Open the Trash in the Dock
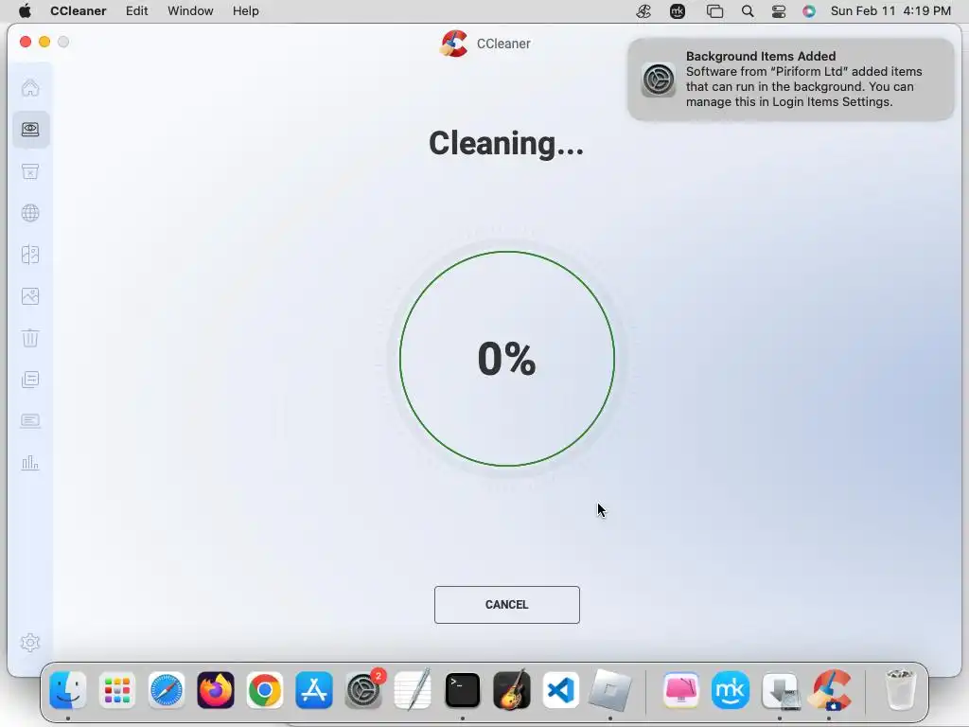Image resolution: width=969 pixels, height=727 pixels. click(901, 690)
